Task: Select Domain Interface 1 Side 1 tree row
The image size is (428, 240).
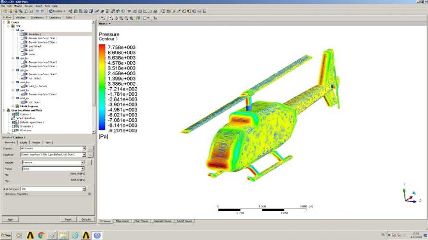Action: tap(43, 38)
